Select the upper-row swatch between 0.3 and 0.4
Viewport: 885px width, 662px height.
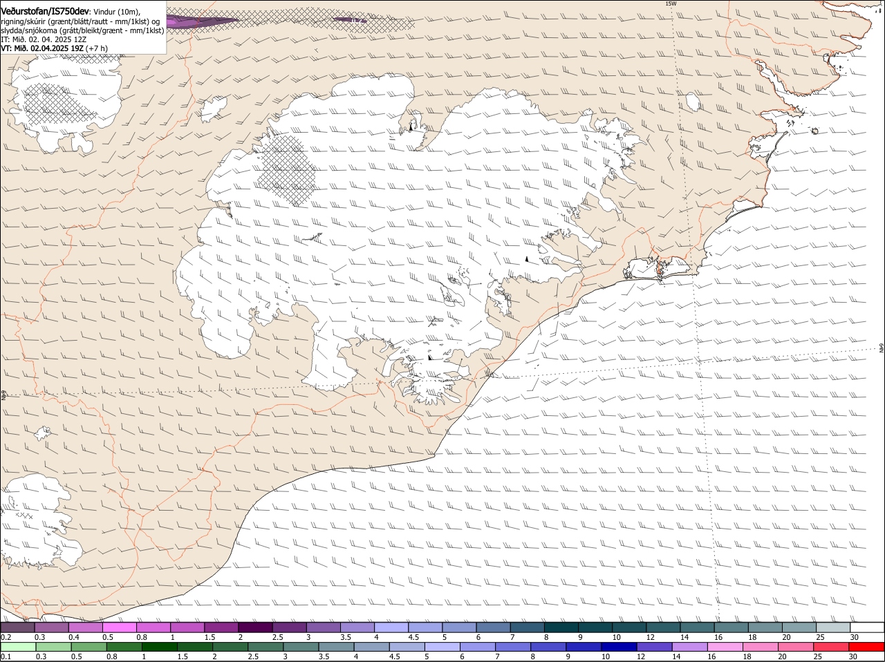coord(51,627)
